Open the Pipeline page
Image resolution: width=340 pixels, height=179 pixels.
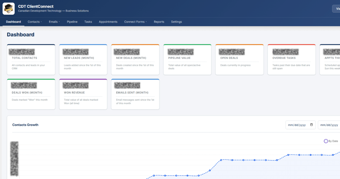pyautogui.click(x=72, y=22)
